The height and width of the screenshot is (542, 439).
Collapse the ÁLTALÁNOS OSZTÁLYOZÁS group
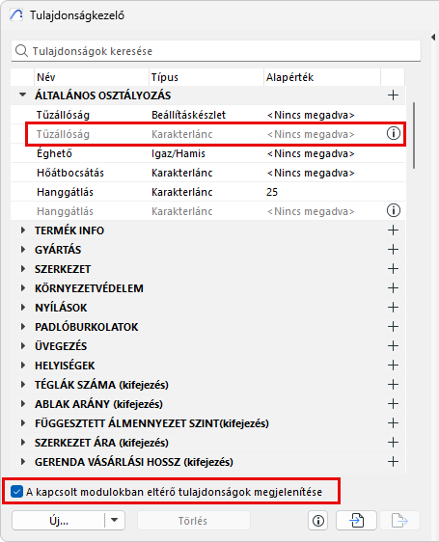coord(23,95)
